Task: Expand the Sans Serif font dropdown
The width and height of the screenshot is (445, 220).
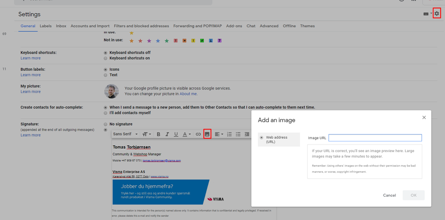Action: click(125, 134)
